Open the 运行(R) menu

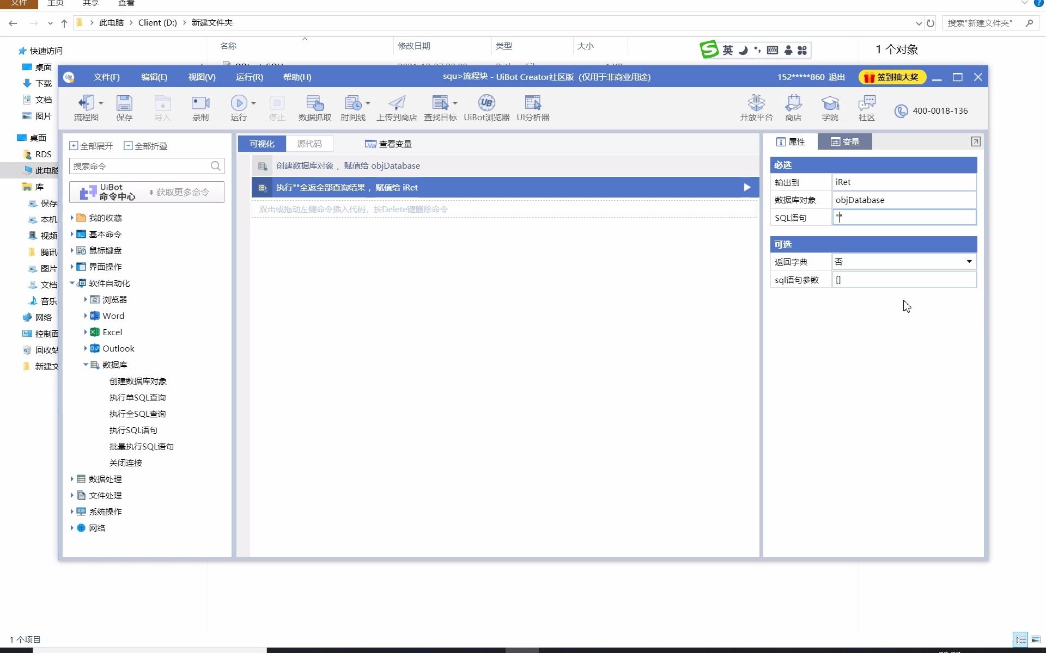coord(249,77)
